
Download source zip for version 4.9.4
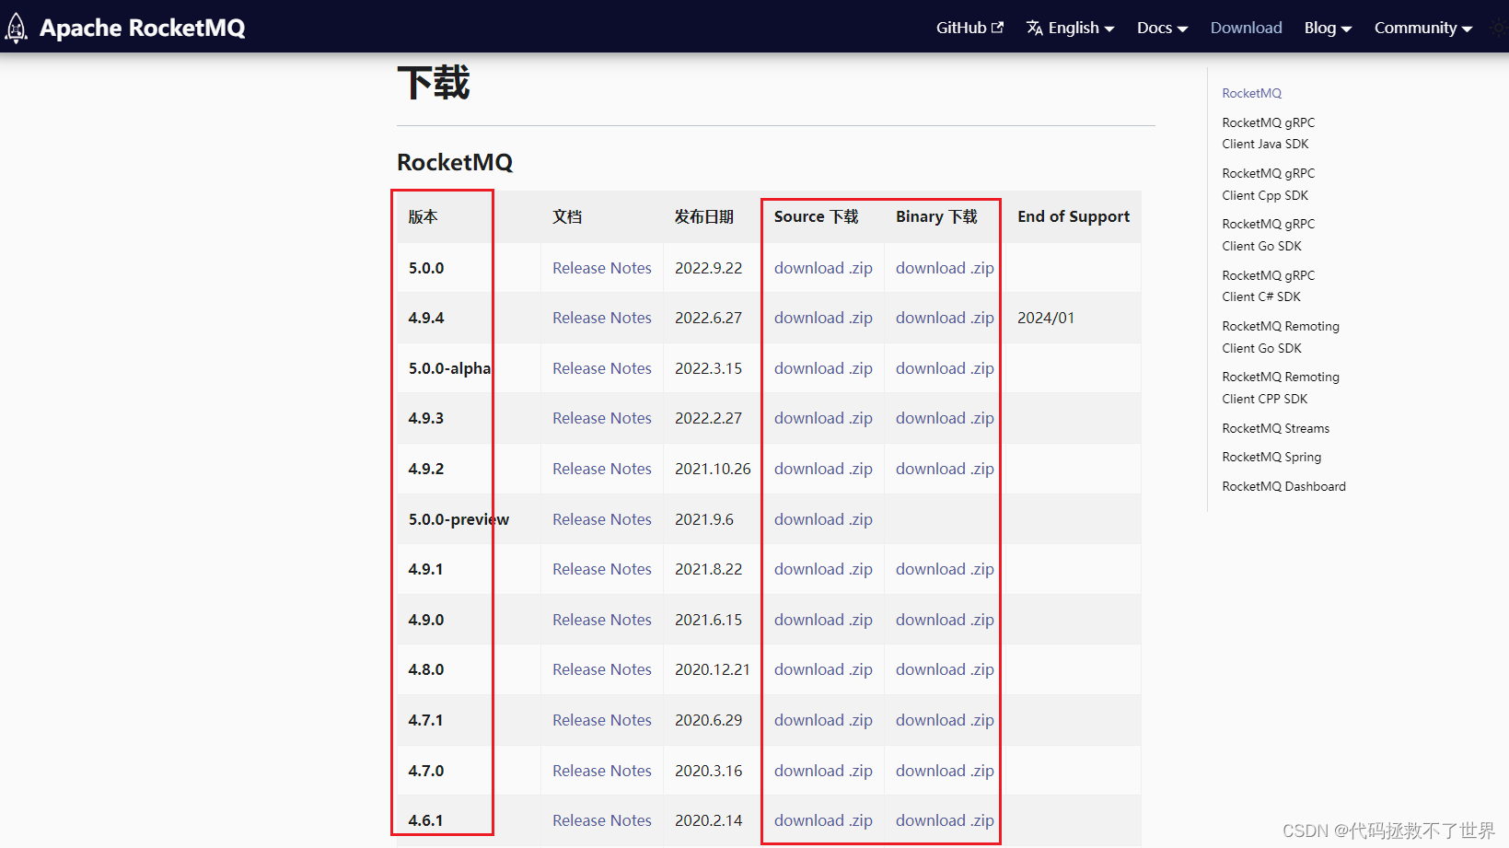[823, 318]
